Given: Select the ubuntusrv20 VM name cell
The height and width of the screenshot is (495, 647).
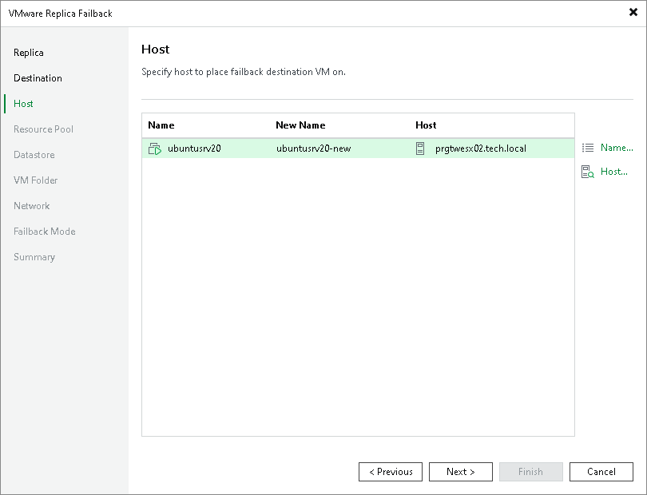Looking at the screenshot, I should click(194, 148).
